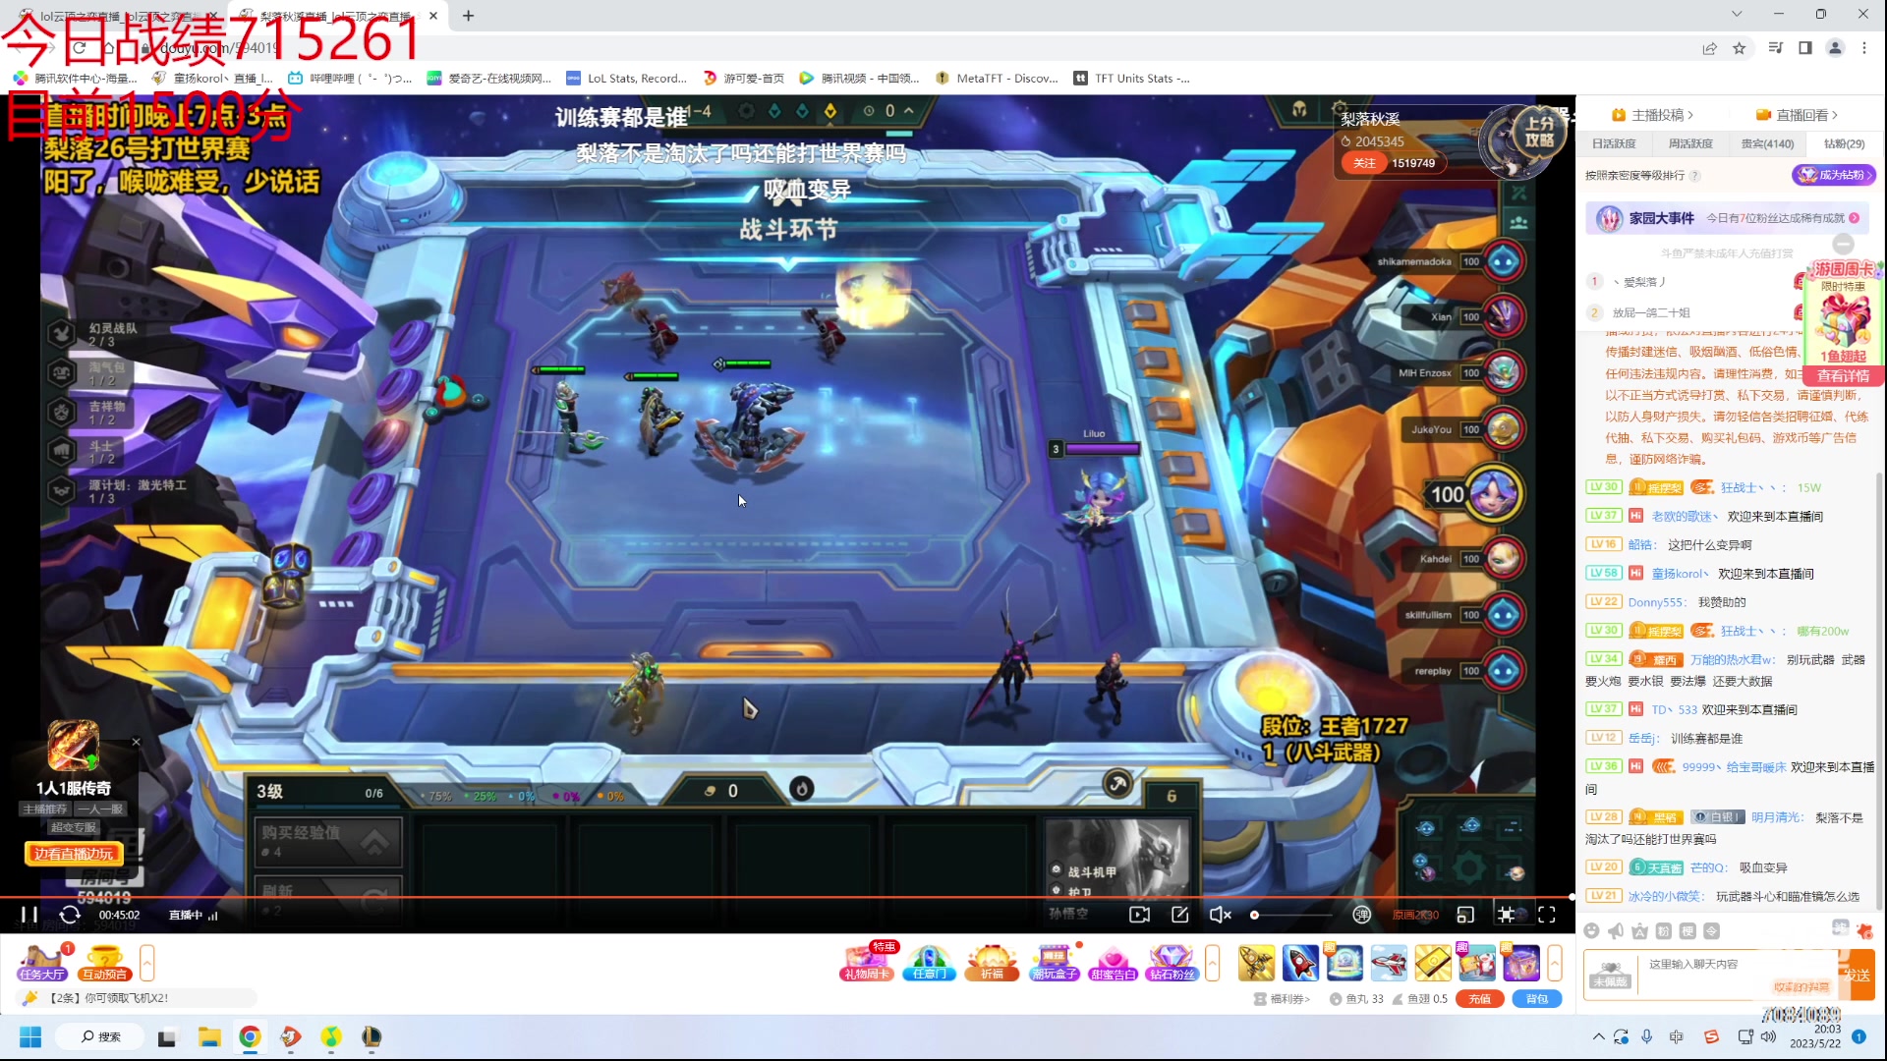Open MetaTFT bookmark

[x=997, y=79]
